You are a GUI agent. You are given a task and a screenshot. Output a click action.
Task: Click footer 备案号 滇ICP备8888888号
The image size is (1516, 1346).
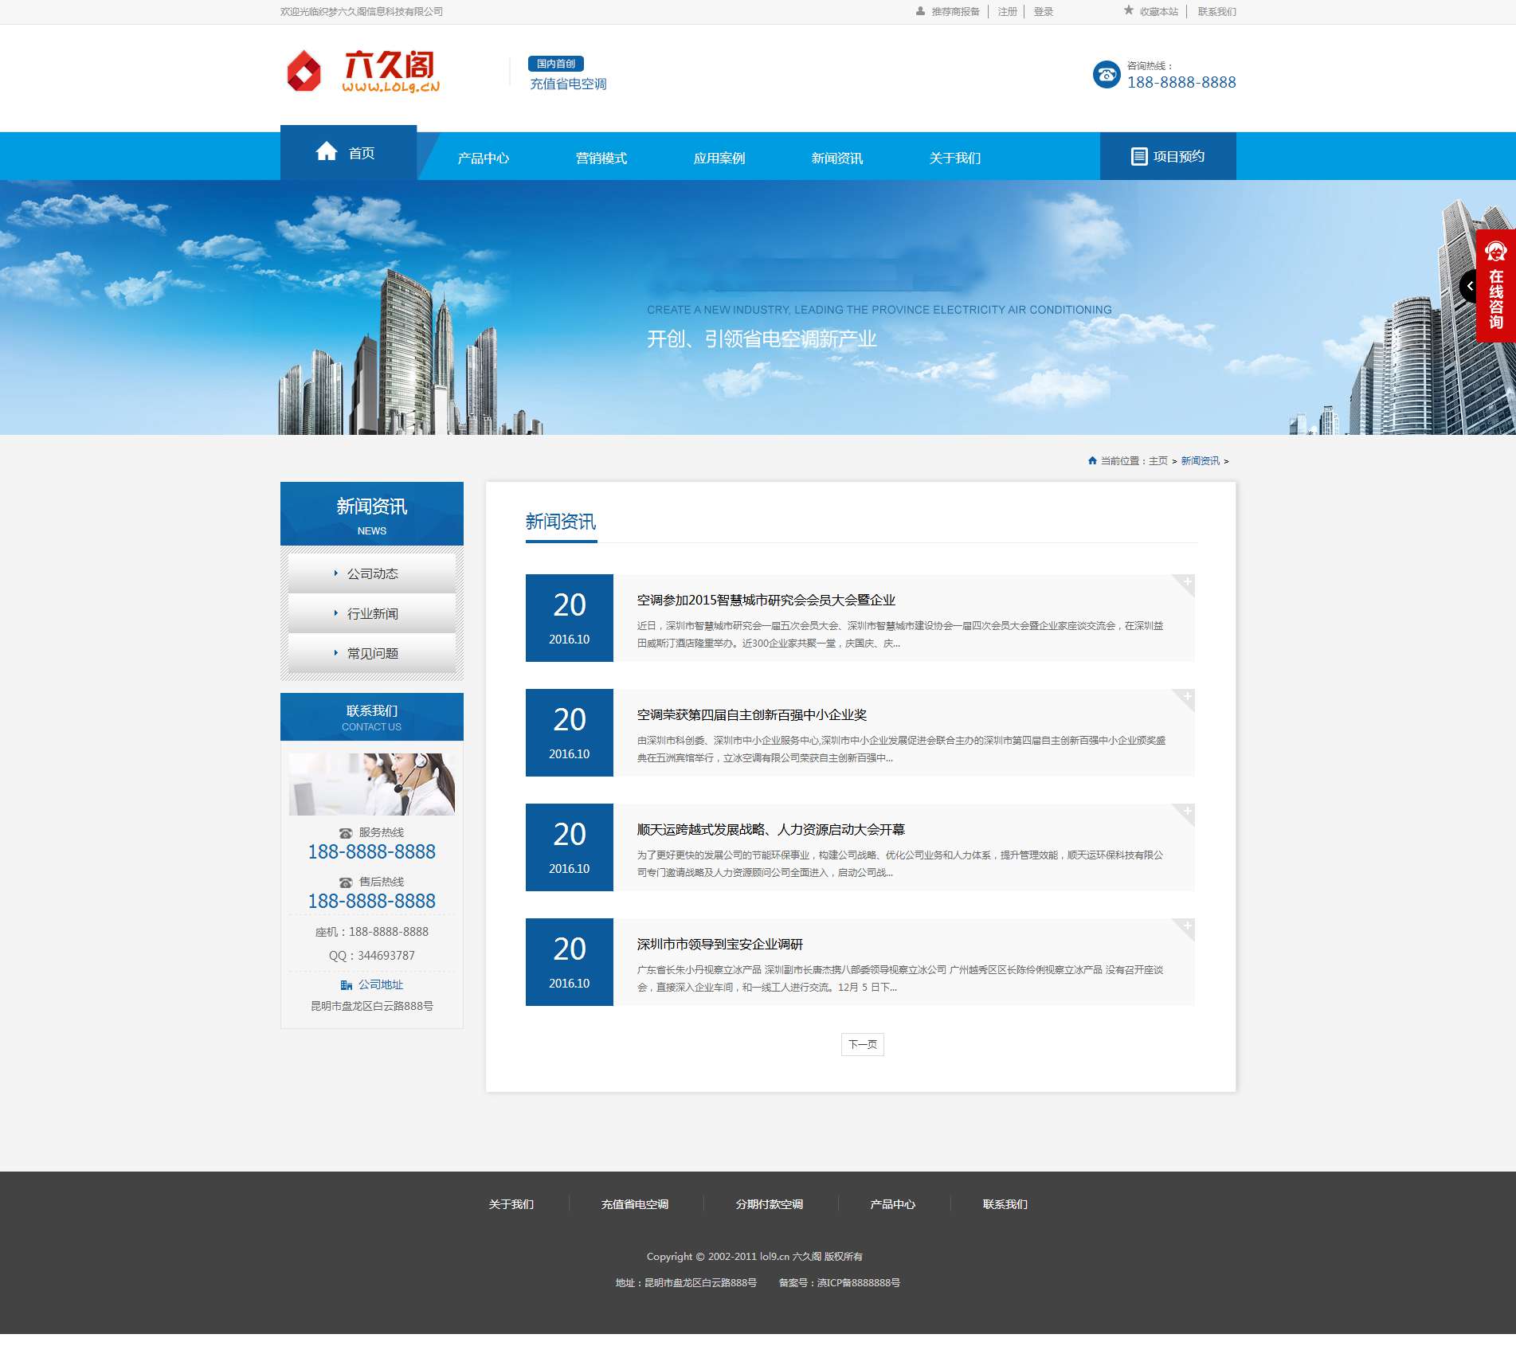click(x=840, y=1282)
